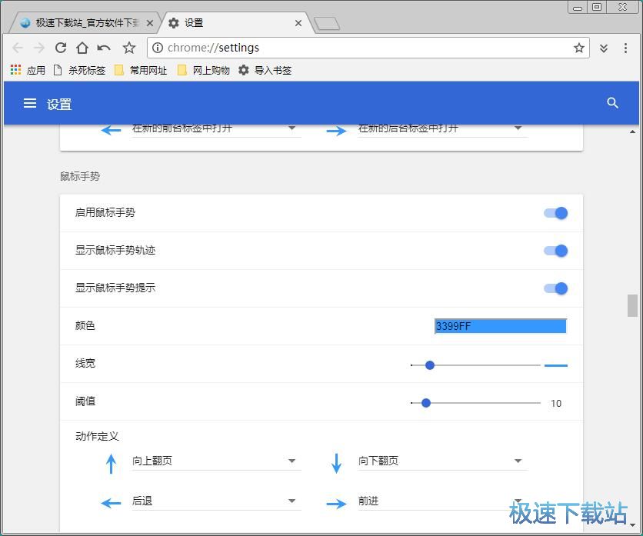Click the 阈值 slider handle

point(426,403)
